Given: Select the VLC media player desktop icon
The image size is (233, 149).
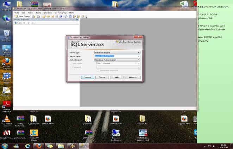Looking at the screenshot, I should pos(7,121).
